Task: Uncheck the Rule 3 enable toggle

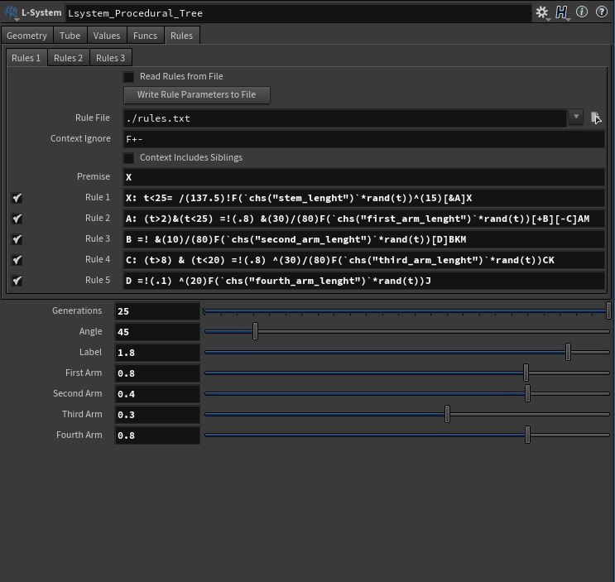Action: pyautogui.click(x=17, y=239)
